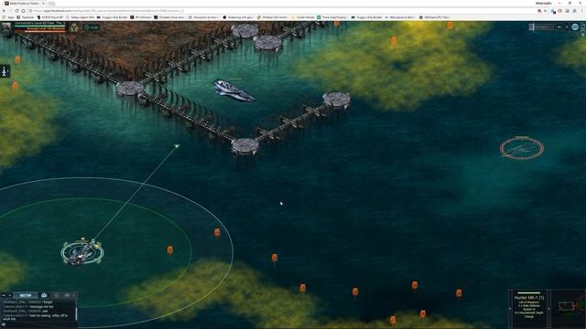Click the chat message envelope icon
Screen dimensions: 586x329
[67, 295]
